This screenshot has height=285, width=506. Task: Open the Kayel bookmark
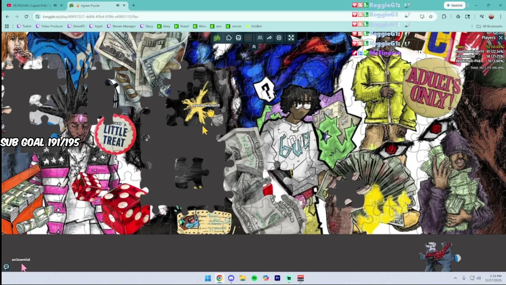(x=96, y=26)
